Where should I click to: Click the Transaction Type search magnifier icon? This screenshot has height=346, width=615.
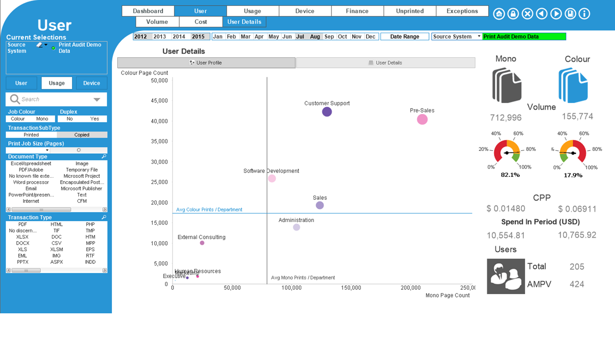tap(104, 218)
